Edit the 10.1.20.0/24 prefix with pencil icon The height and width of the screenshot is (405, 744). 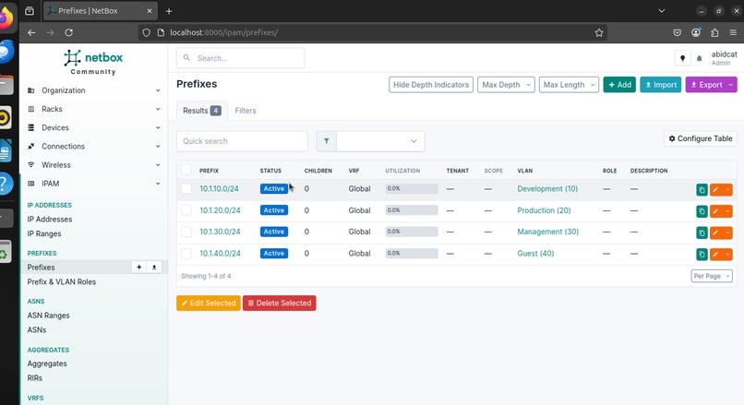click(715, 211)
